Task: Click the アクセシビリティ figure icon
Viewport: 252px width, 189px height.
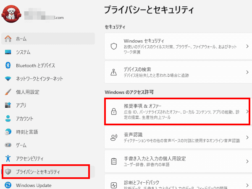Action: [x=8, y=158]
